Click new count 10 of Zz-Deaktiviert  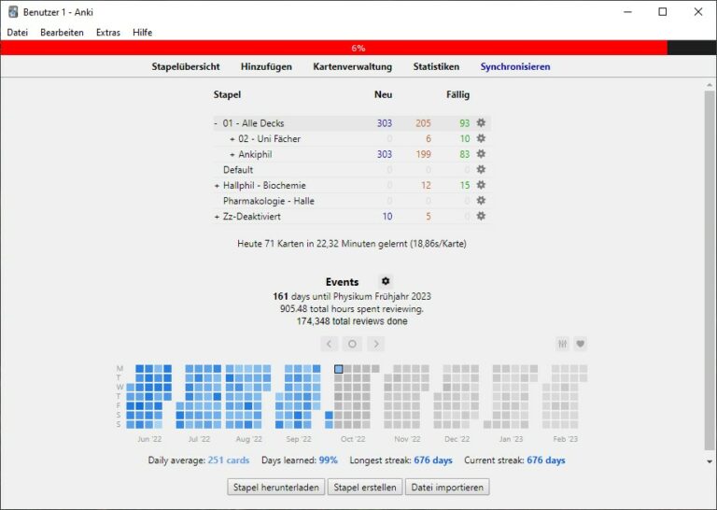click(387, 217)
